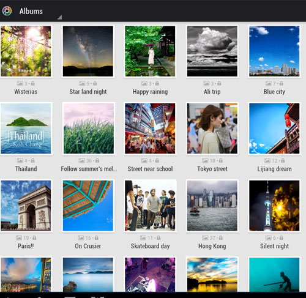Click the Street near school title text
The width and height of the screenshot is (306, 298).
tap(150, 169)
